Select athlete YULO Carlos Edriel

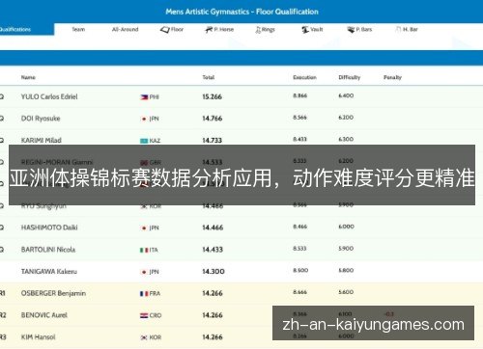[49, 96]
